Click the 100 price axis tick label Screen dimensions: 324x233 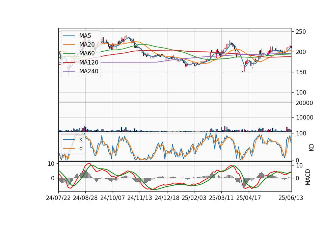301,93
